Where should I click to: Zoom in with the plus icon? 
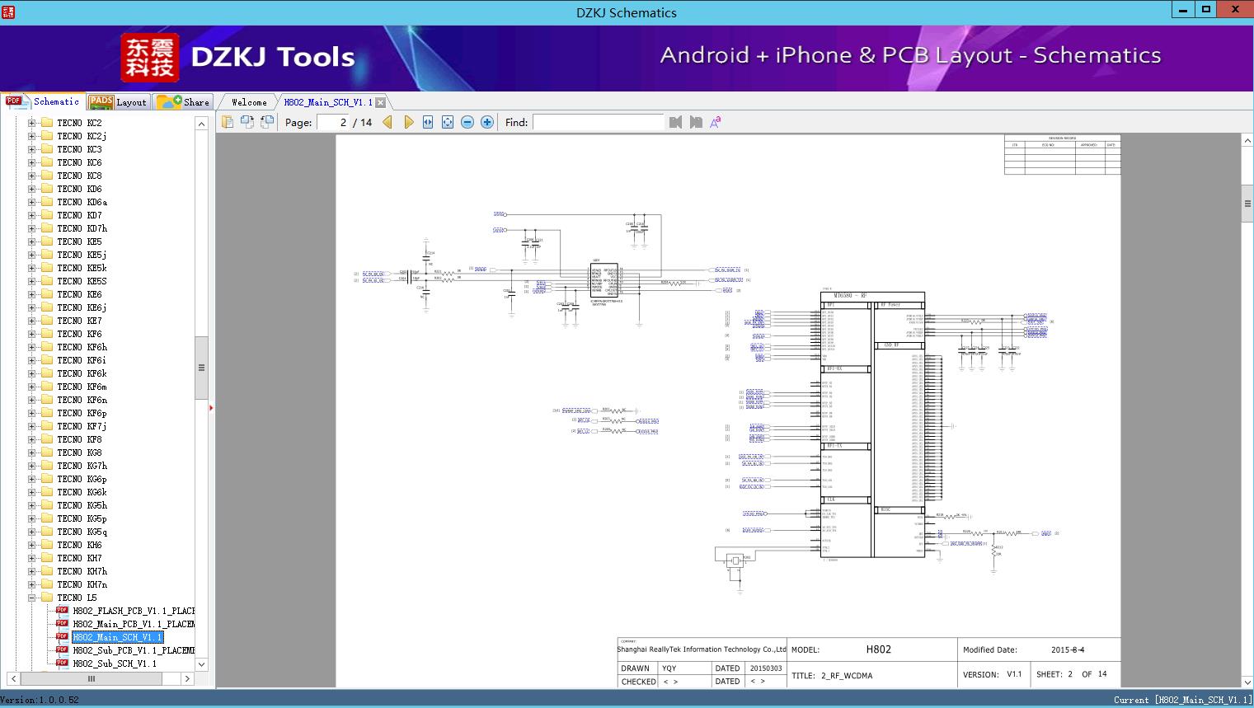tap(487, 122)
